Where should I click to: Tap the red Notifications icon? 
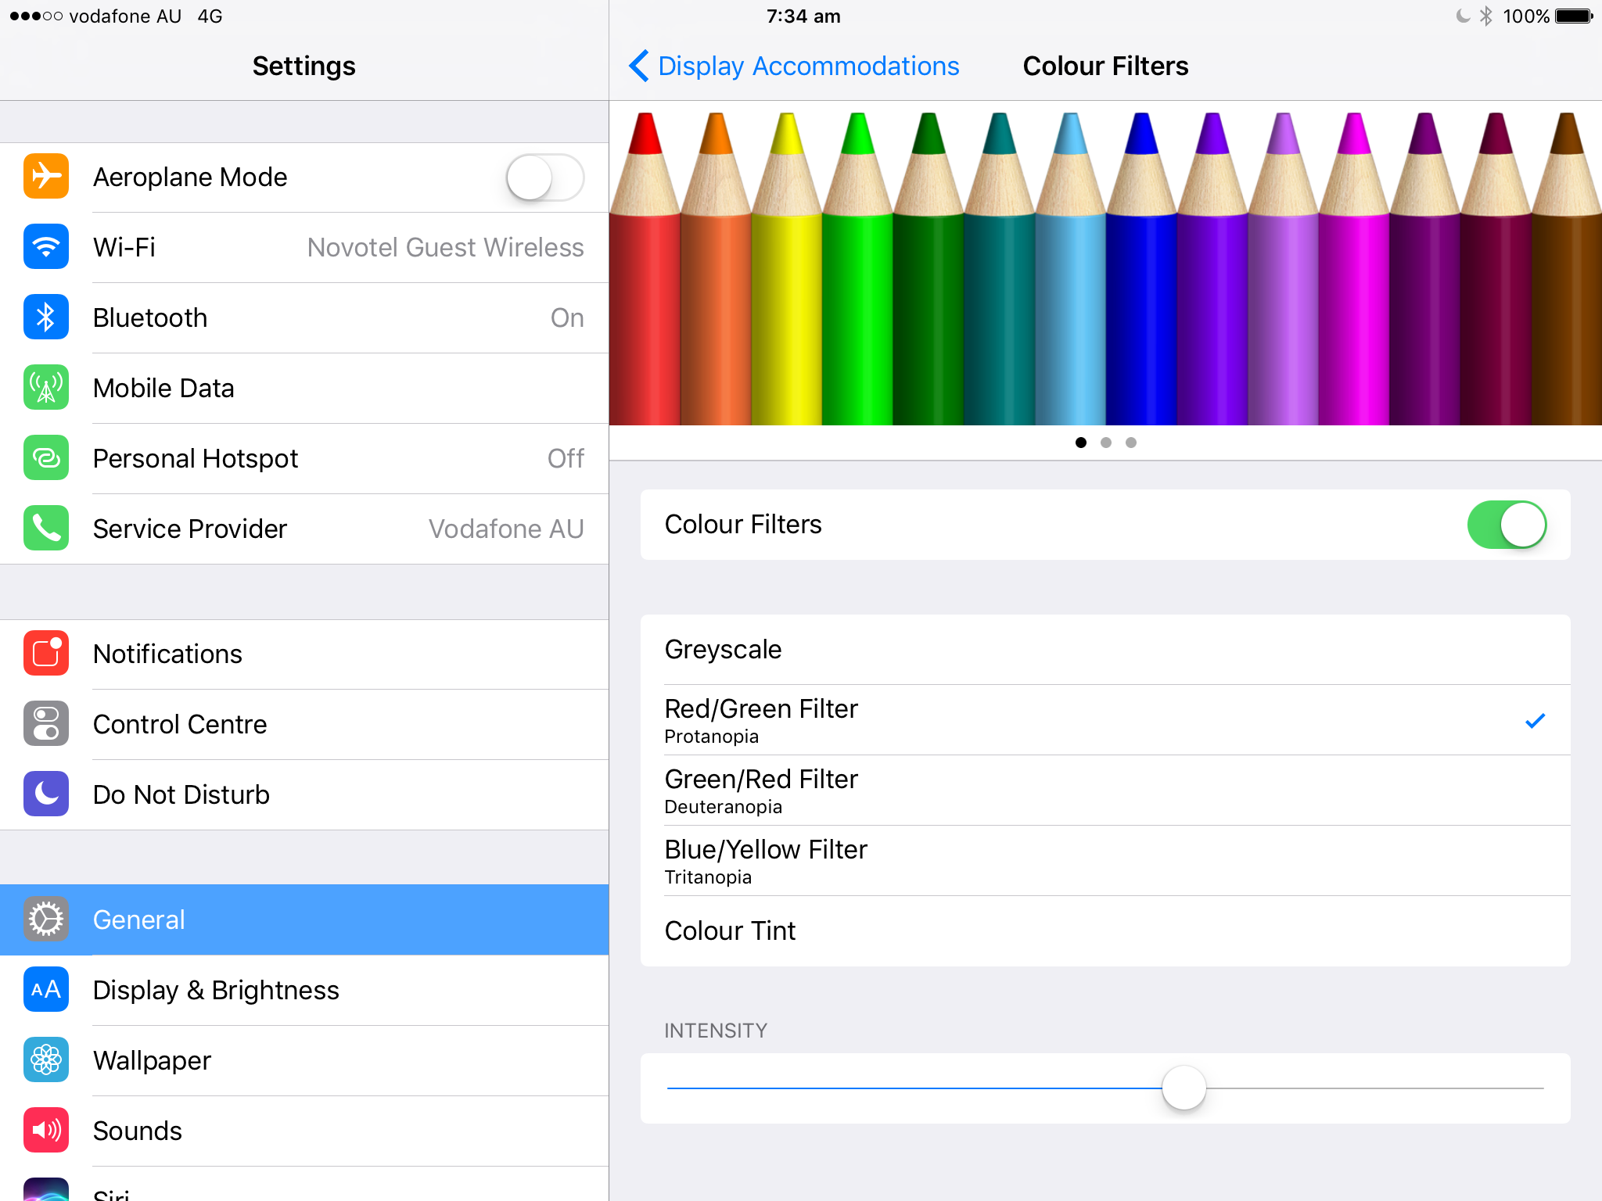[46, 654]
